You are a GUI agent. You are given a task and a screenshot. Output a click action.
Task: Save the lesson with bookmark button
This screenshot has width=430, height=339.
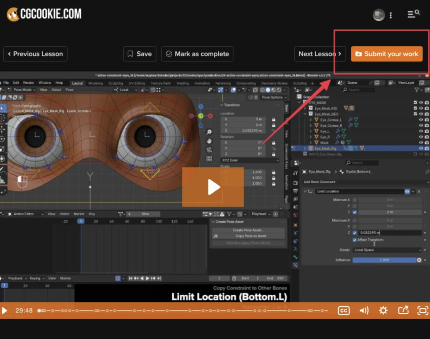point(139,54)
